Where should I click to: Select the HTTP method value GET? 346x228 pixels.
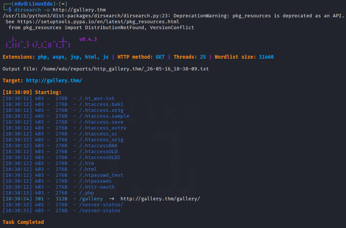coord(160,57)
